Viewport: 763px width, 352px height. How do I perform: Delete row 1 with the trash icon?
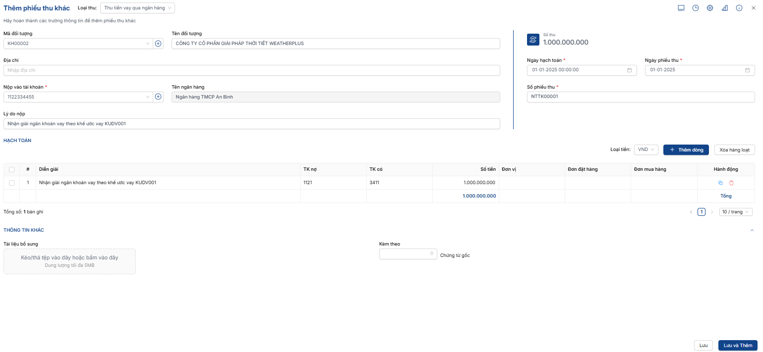(x=731, y=183)
